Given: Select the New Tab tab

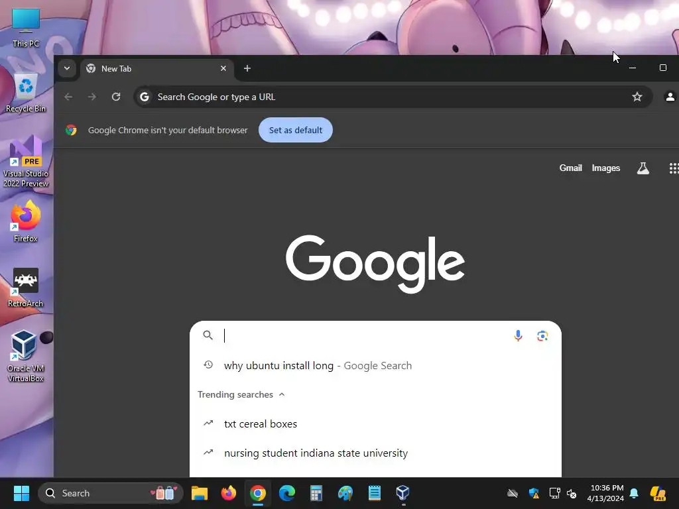Looking at the screenshot, I should tap(156, 68).
